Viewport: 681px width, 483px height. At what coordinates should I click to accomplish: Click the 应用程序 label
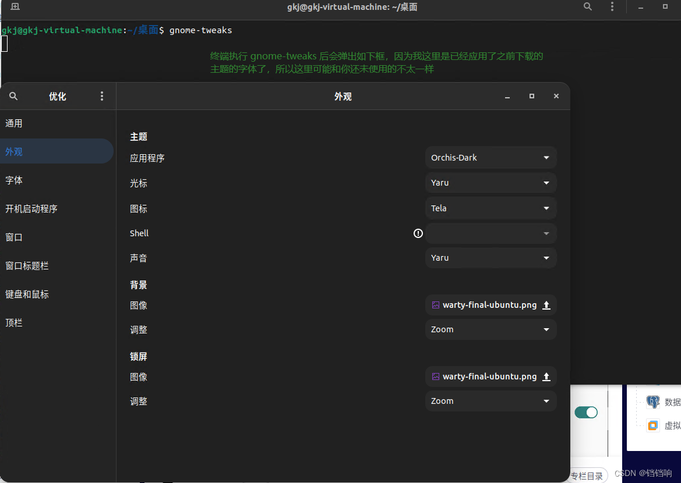pos(147,158)
